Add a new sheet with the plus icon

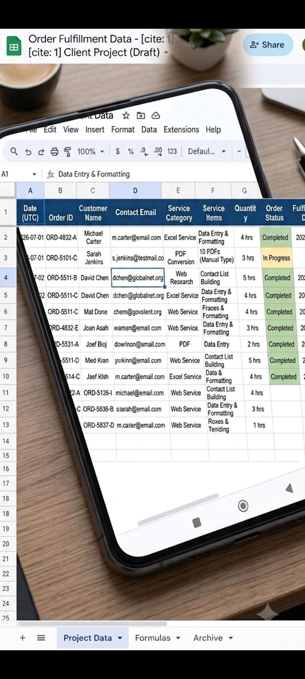tap(22, 638)
